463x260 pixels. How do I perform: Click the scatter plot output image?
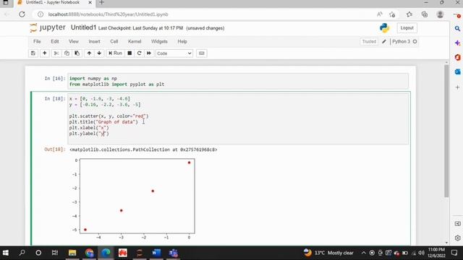[x=133, y=199]
